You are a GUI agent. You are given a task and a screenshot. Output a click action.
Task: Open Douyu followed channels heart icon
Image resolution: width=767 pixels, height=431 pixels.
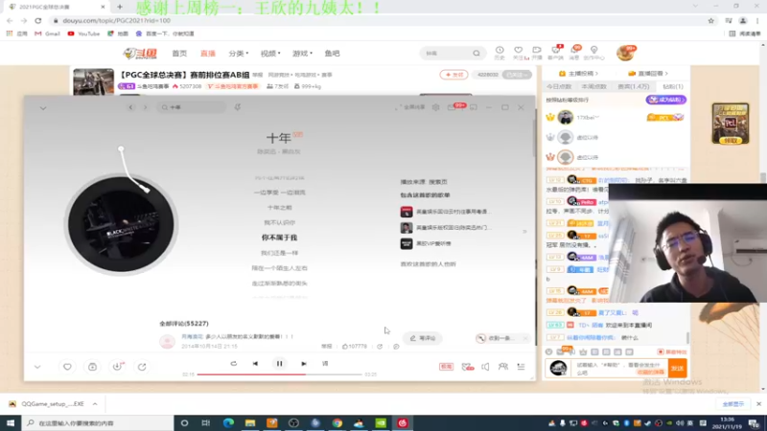coord(519,53)
